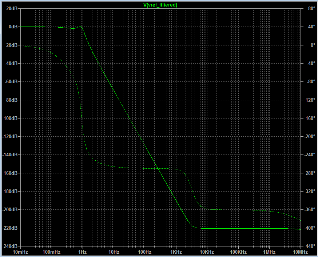Click the -400° phase axis label
318x257 pixels.
tap(310, 228)
